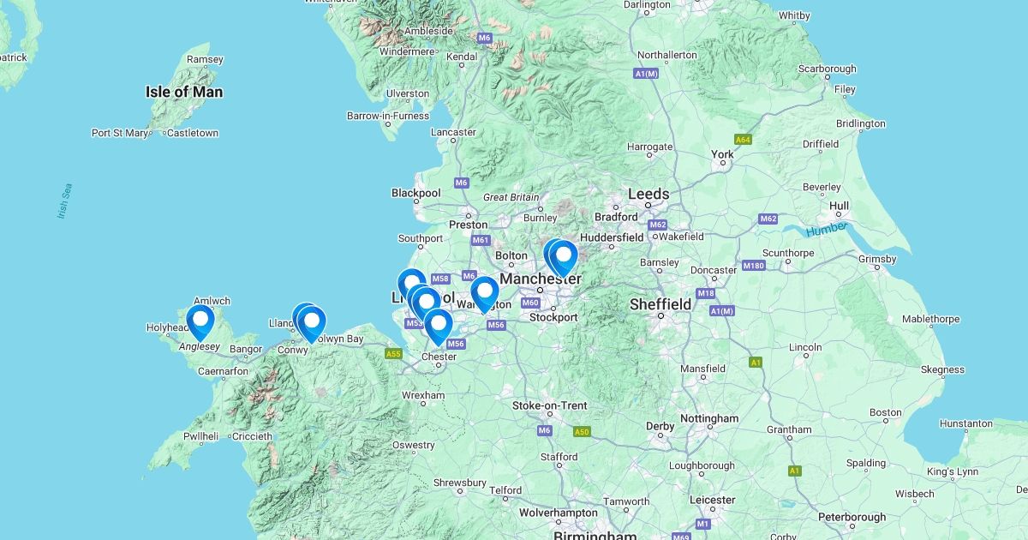Select the map pin near Warrington

485,293
